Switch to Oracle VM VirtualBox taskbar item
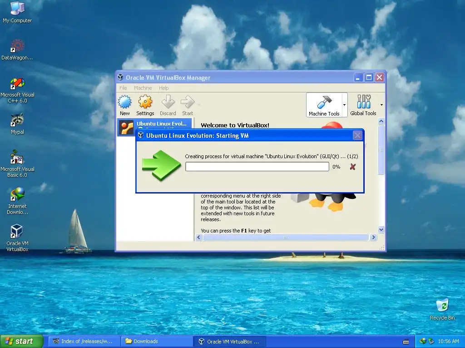465x348 pixels. 230,341
